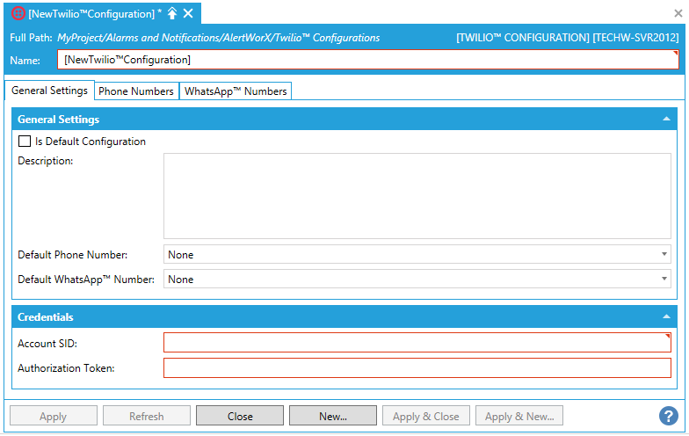This screenshot has width=689, height=436.
Task: Click the Apply & Close button
Action: point(426,416)
